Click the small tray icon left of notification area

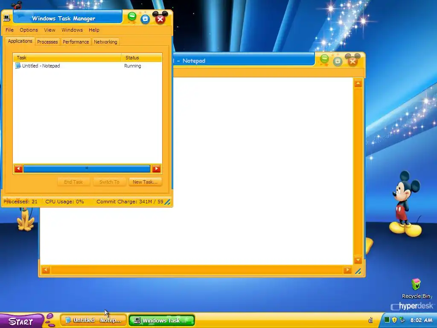(x=371, y=320)
